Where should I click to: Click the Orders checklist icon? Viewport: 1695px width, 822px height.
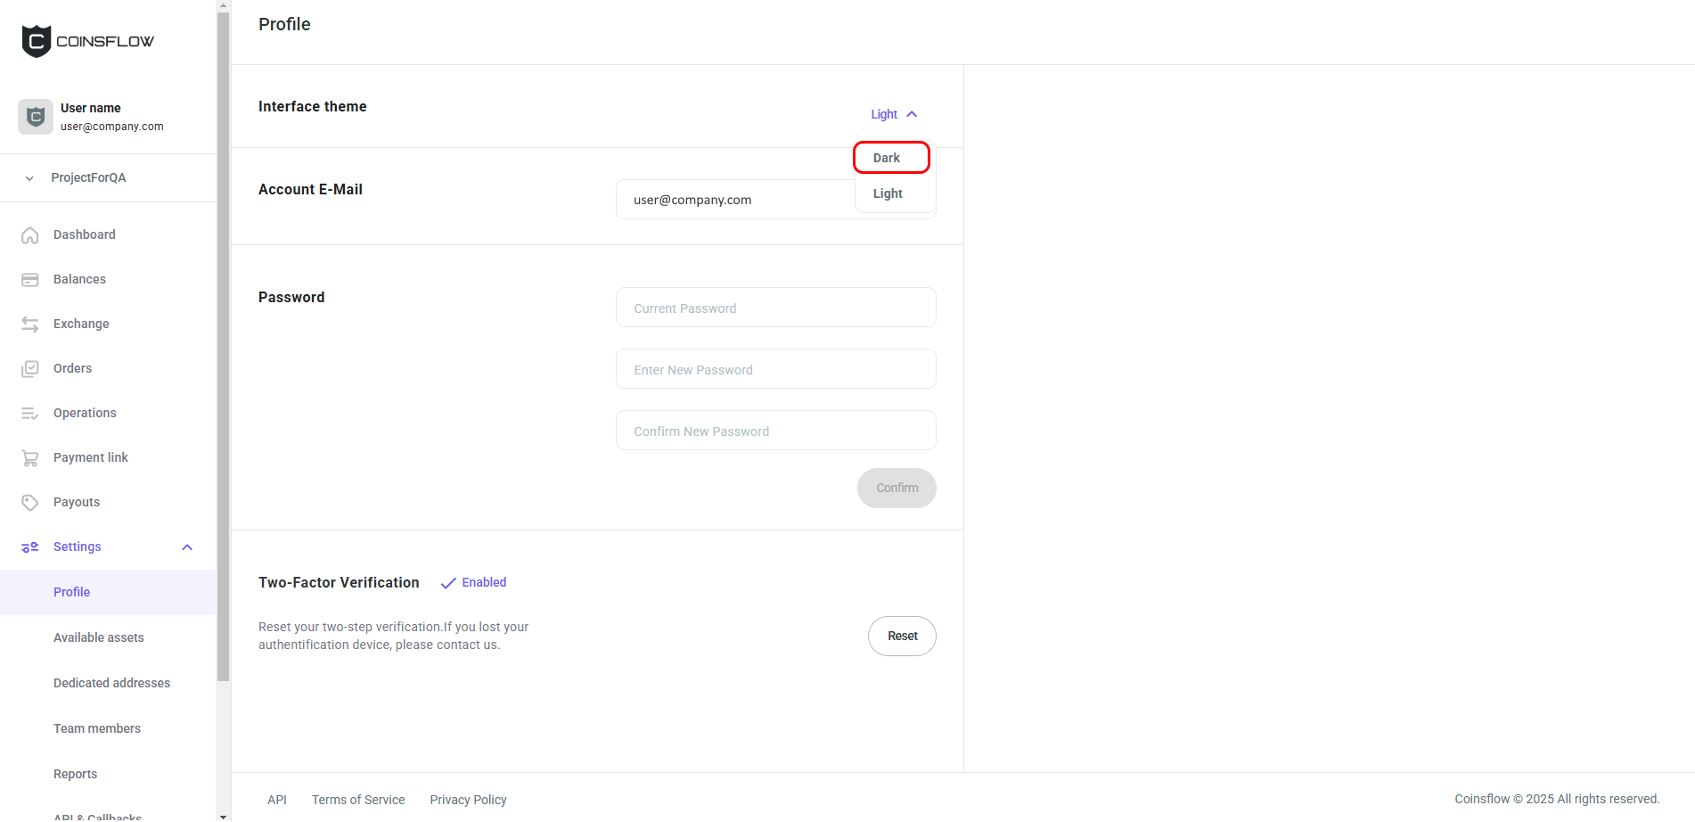pyautogui.click(x=30, y=369)
